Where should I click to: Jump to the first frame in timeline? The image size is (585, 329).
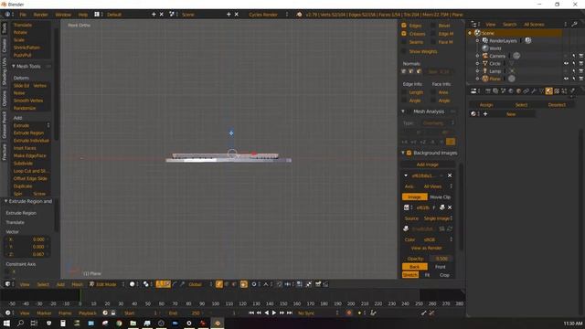[x=251, y=313]
